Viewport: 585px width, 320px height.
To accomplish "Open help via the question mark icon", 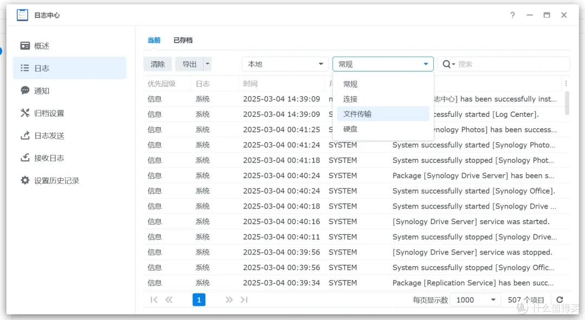I will point(512,15).
